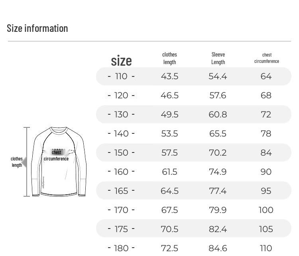Click the 54.4 sleeve length value
This screenshot has width=299, height=256.
pos(218,76)
